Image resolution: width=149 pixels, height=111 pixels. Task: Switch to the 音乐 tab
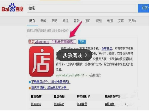[77, 21]
